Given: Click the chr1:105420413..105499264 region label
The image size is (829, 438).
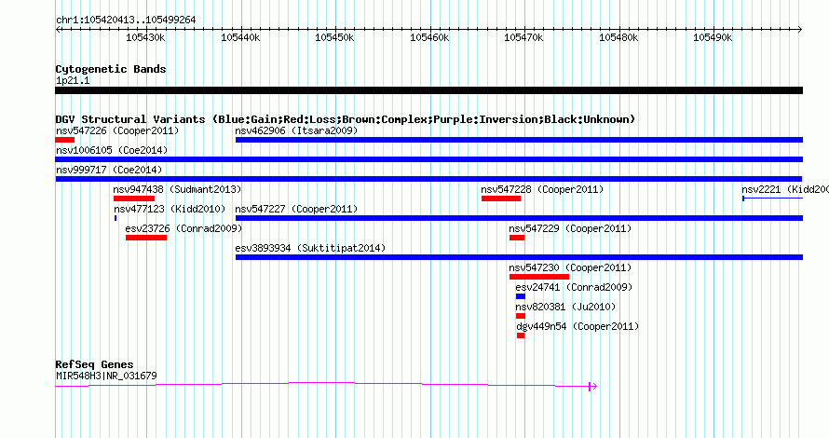Looking at the screenshot, I should point(126,21).
